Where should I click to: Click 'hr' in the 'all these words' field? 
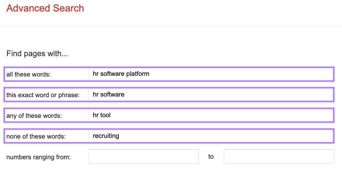96,74
